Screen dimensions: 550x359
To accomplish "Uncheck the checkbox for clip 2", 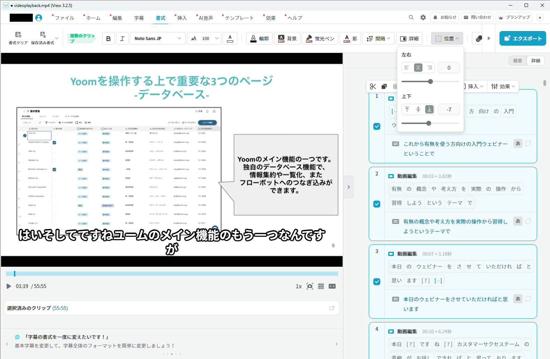I will click(x=377, y=204).
